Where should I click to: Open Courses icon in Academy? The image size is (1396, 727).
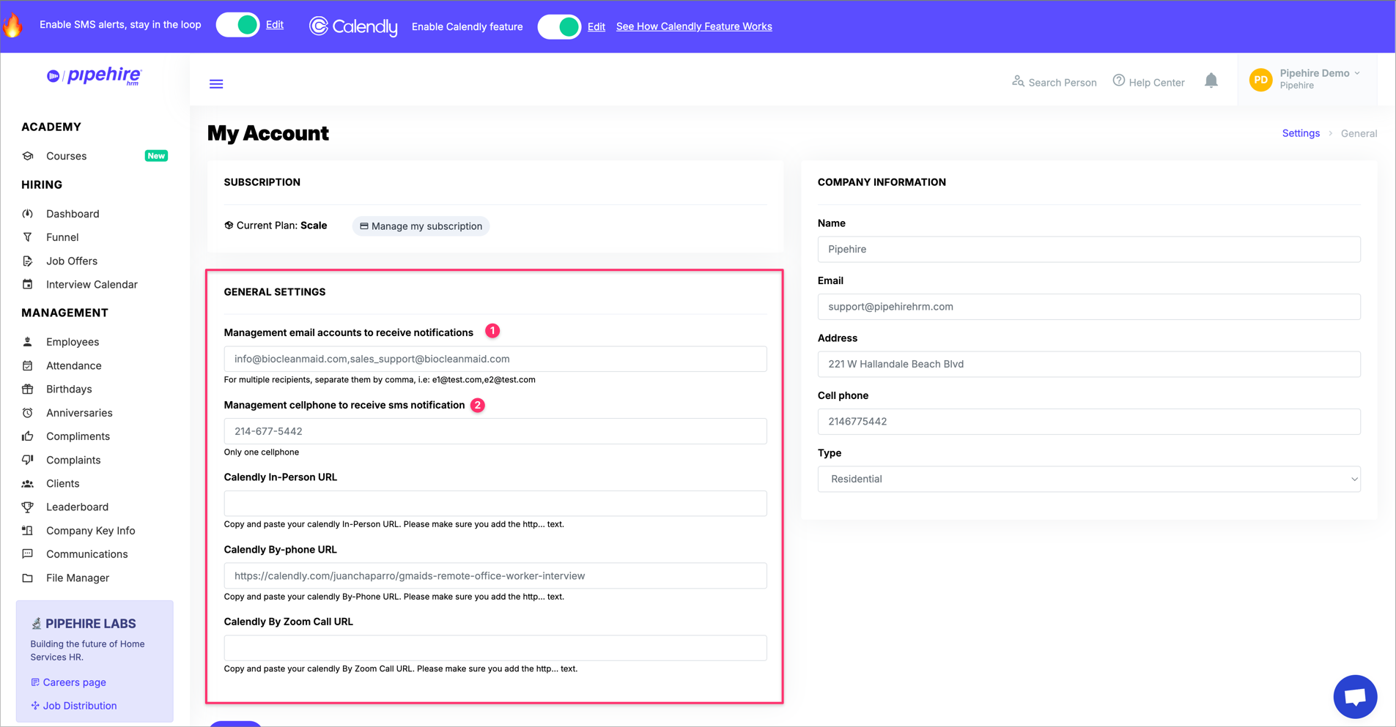[x=28, y=156]
